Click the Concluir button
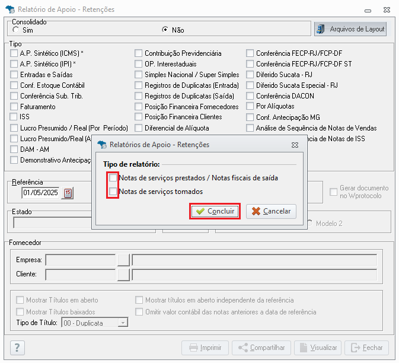 tap(215, 211)
